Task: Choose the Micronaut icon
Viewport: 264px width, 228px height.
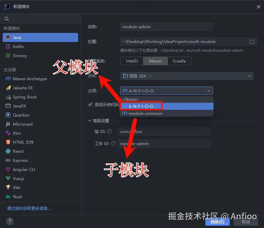Action: [8, 124]
